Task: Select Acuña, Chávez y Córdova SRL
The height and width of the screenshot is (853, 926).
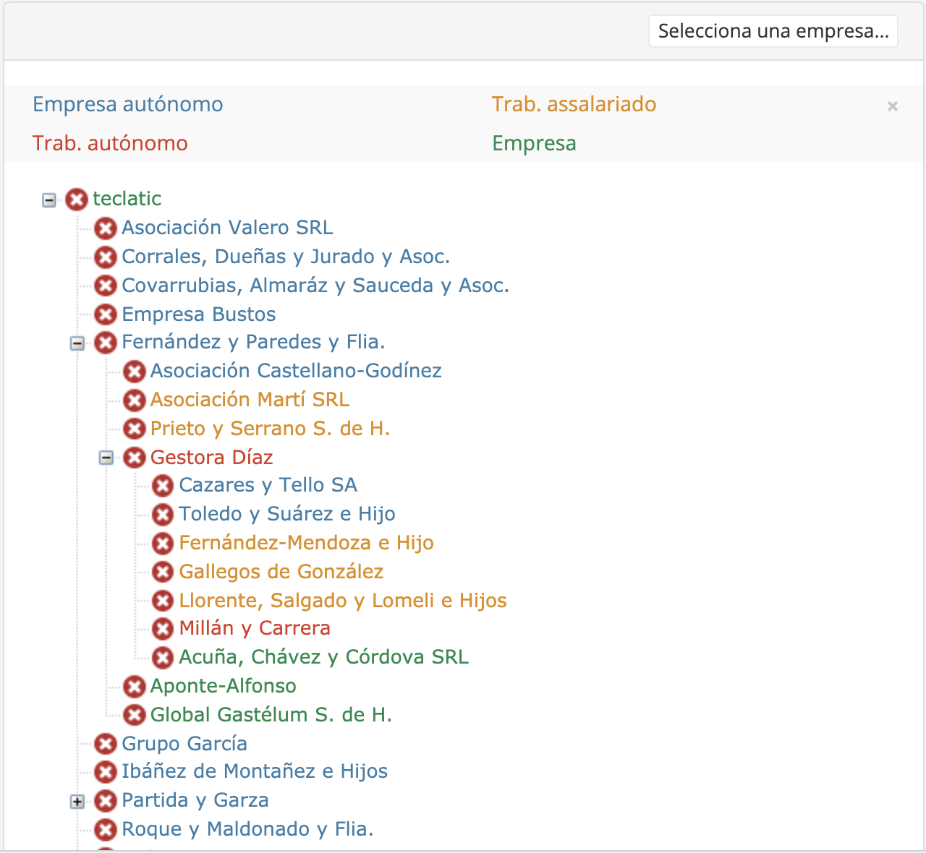Action: [323, 658]
